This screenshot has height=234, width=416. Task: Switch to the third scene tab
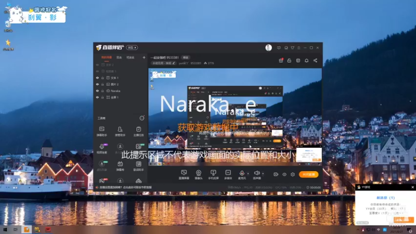pos(130,57)
